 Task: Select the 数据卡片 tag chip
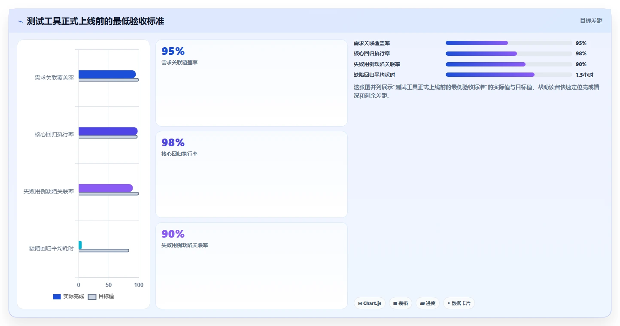(x=459, y=303)
